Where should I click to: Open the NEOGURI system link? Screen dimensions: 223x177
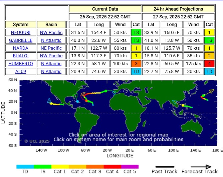click(21, 32)
